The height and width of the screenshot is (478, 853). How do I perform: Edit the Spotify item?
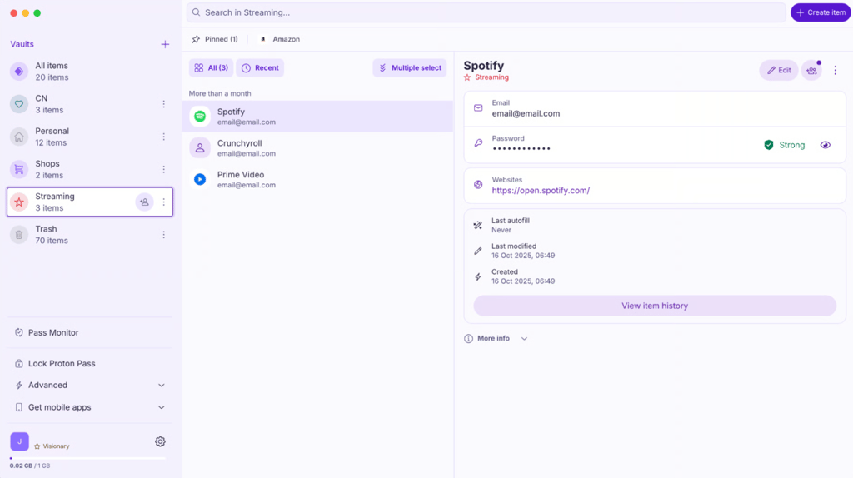pyautogui.click(x=779, y=70)
